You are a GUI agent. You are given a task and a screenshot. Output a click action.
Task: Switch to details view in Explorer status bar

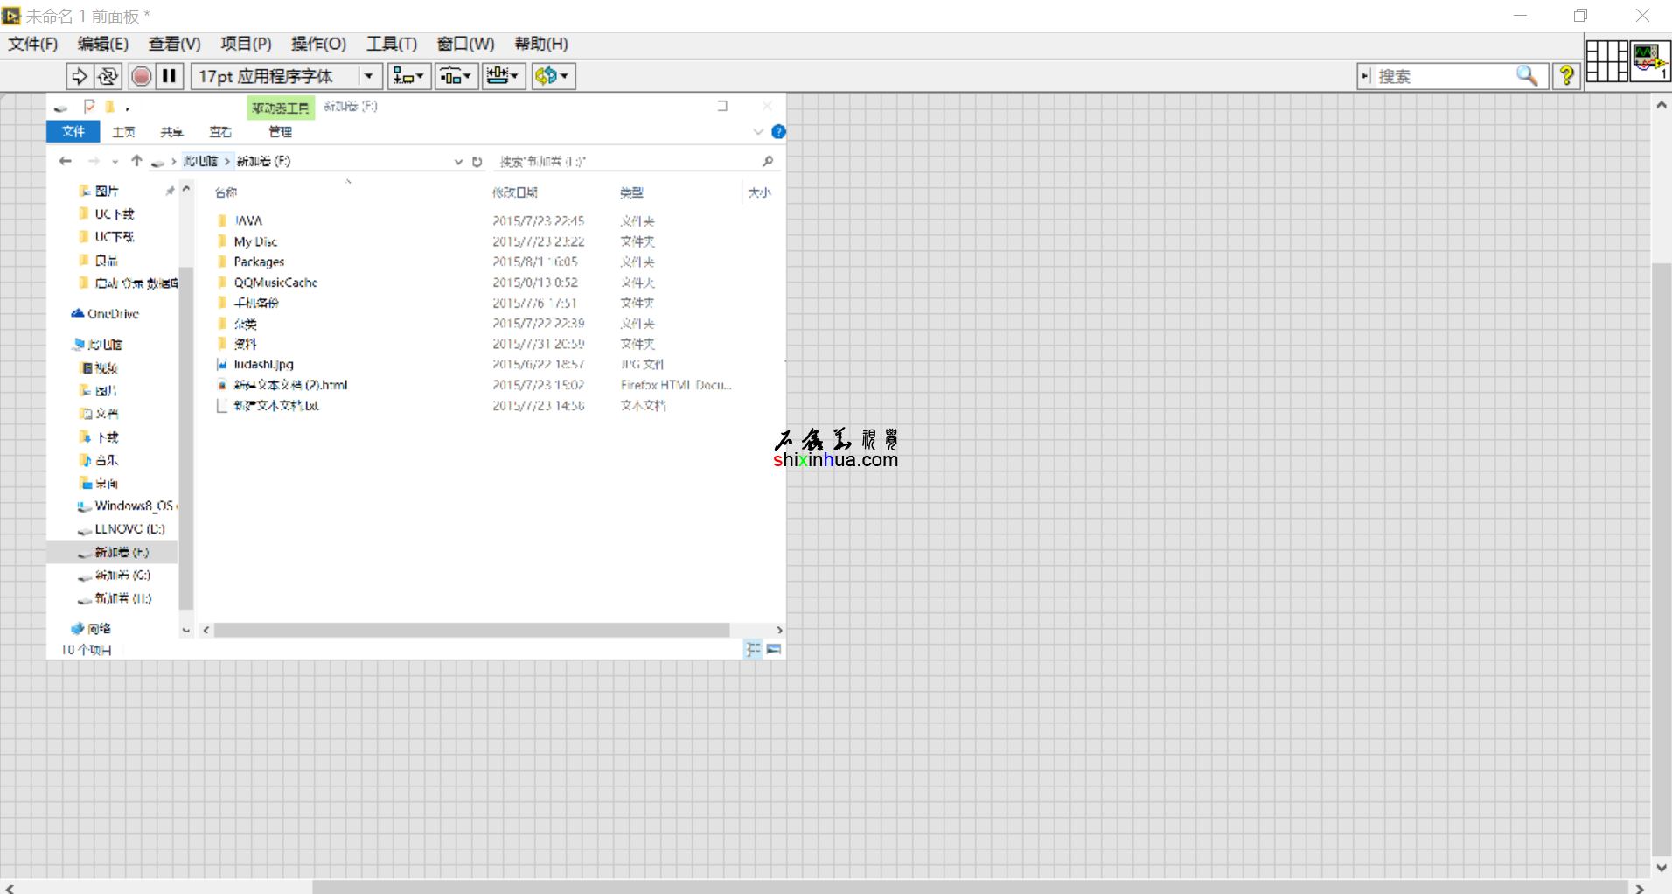pos(753,649)
